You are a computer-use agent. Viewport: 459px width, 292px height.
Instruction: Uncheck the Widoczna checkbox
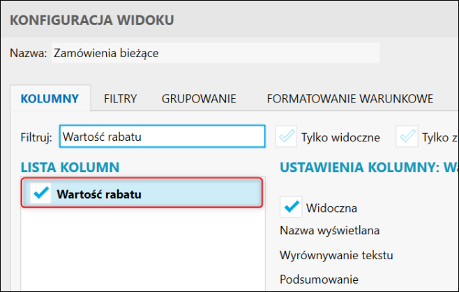click(x=291, y=207)
